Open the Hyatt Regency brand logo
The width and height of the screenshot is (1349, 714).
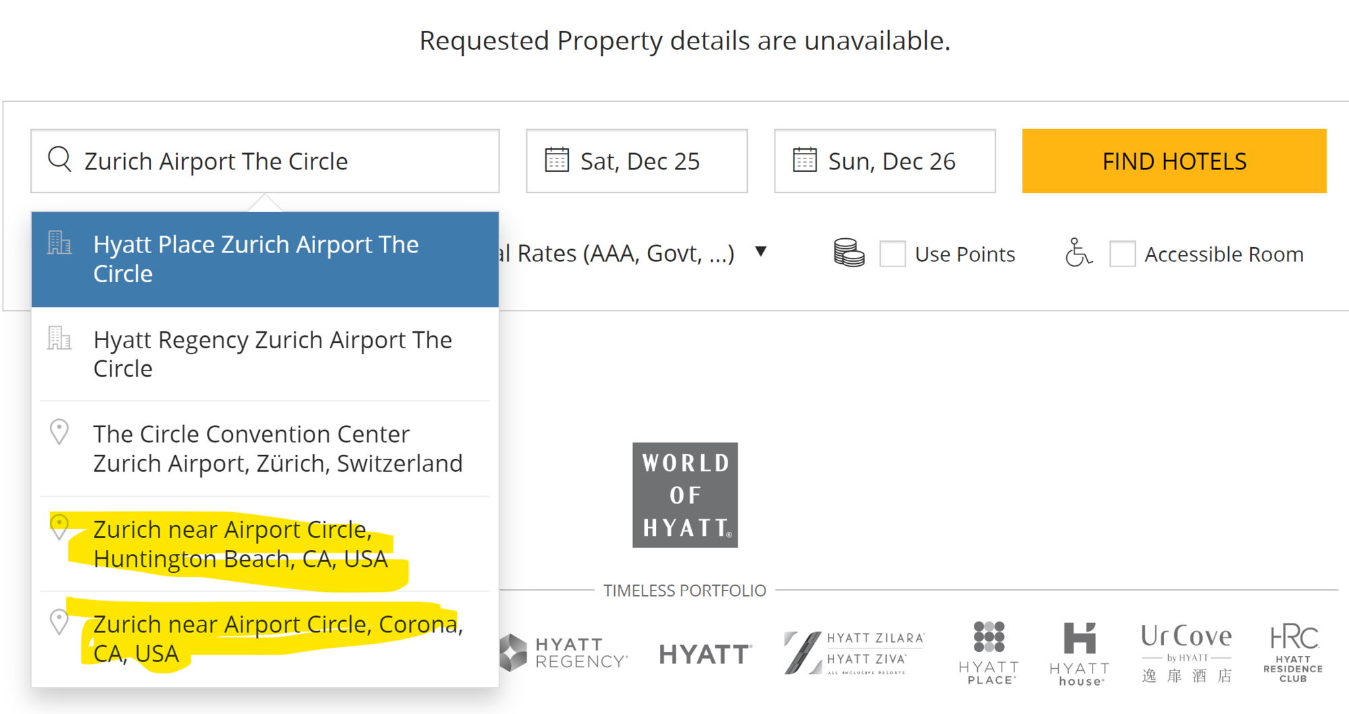click(564, 653)
